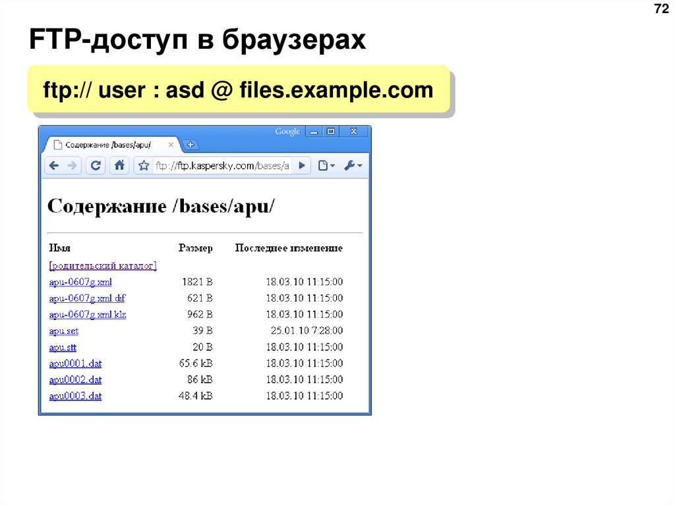Bookmark the page with the star icon
Screen dimensions: 675x505
(144, 166)
